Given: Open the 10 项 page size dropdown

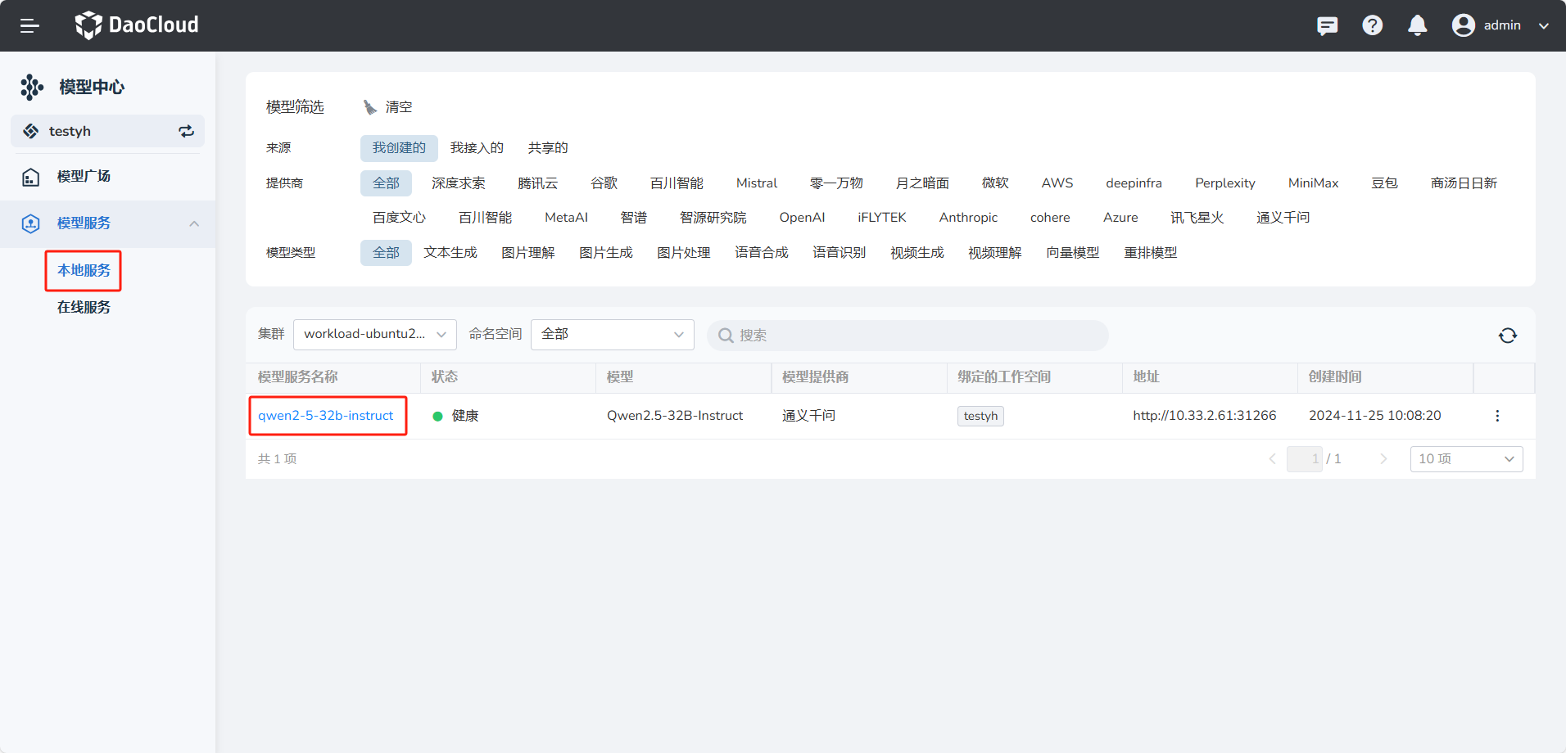Looking at the screenshot, I should [x=1466, y=459].
